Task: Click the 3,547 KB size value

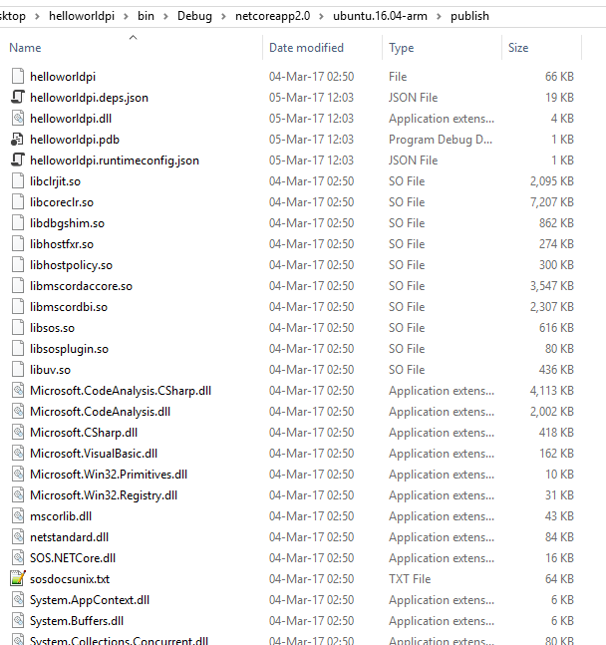Action: tap(552, 286)
